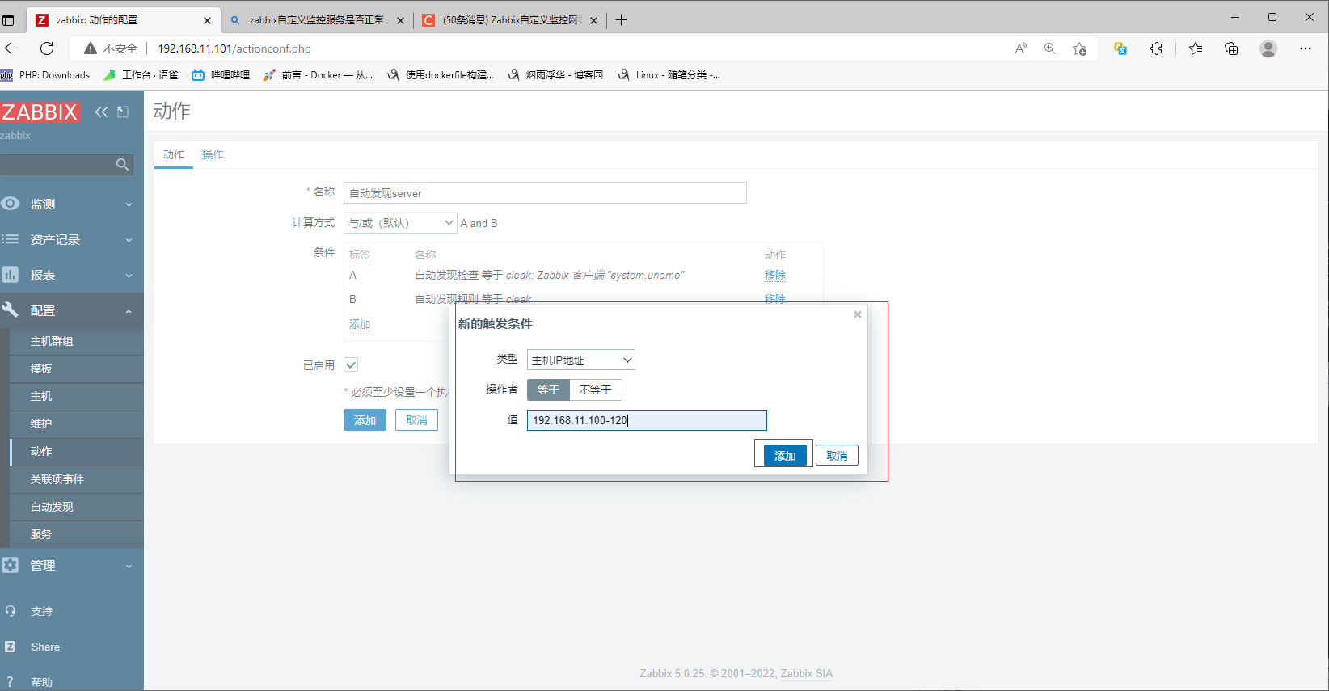Open the 支持 support sidebar item

pos(41,611)
